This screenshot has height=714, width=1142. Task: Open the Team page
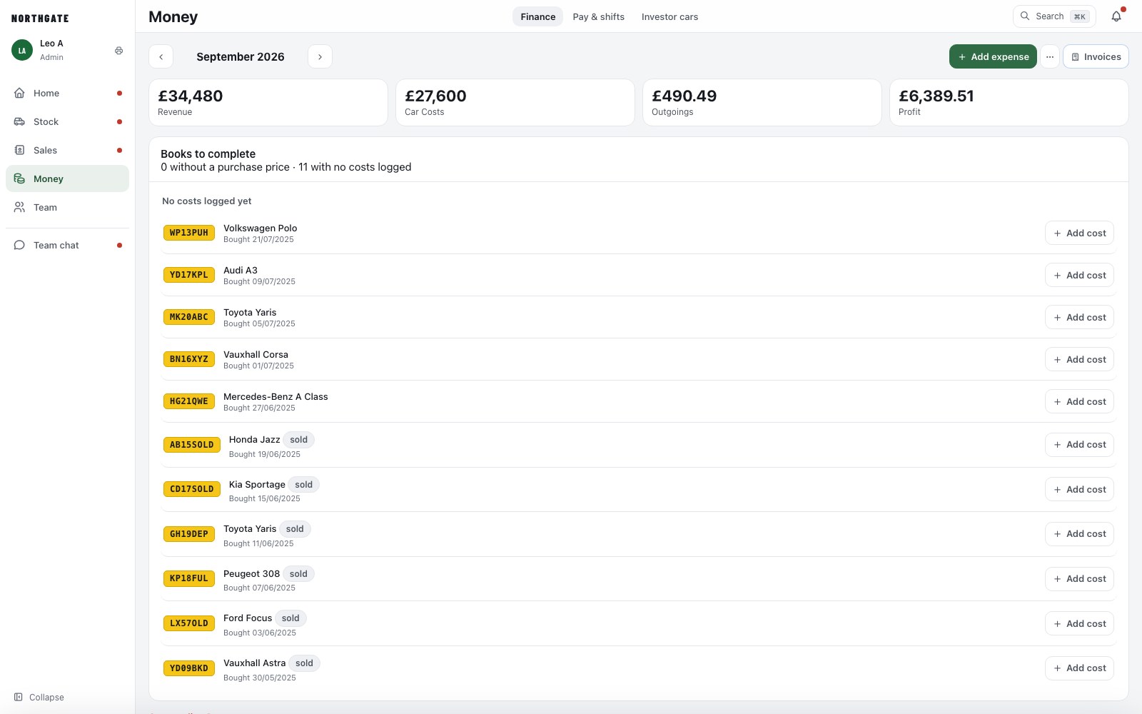tap(67, 207)
